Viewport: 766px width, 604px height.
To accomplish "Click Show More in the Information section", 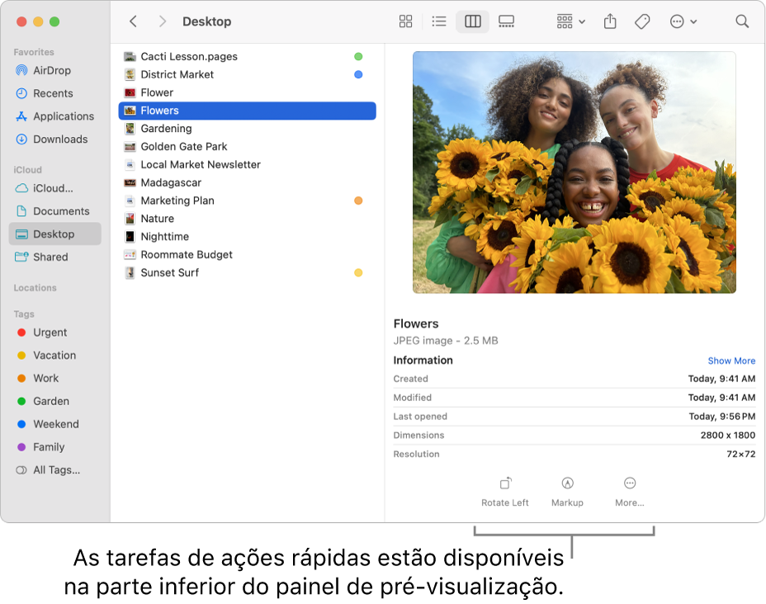I will [731, 361].
